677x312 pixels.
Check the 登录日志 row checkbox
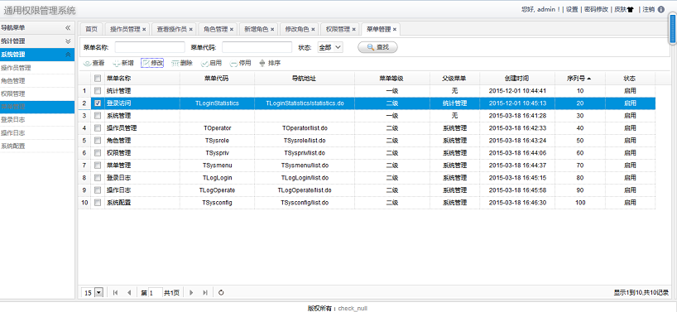[98, 177]
